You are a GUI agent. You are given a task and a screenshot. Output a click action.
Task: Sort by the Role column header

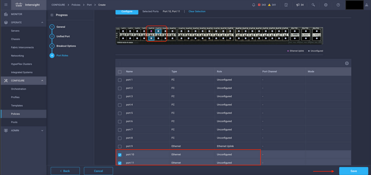click(219, 71)
